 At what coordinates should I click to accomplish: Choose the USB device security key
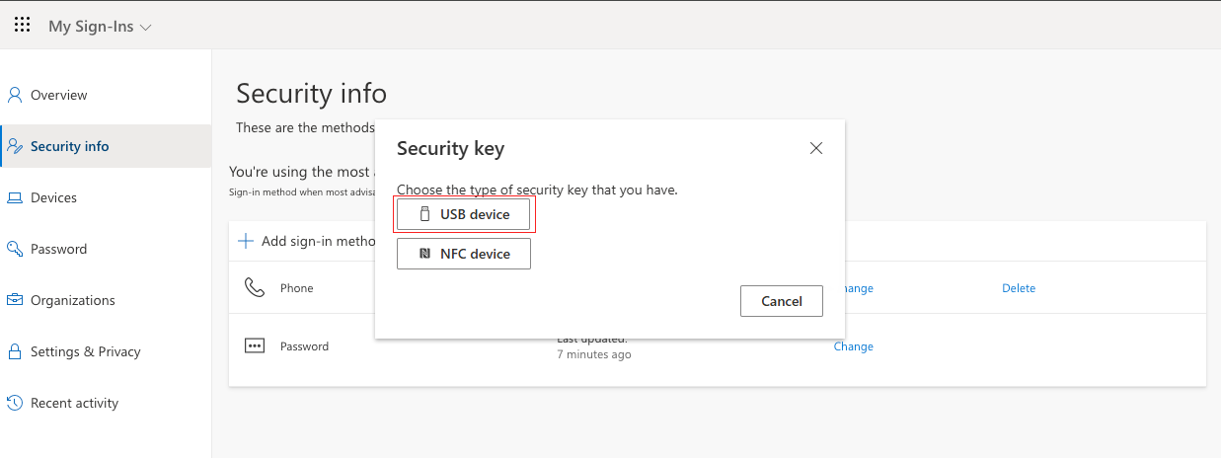coord(464,214)
